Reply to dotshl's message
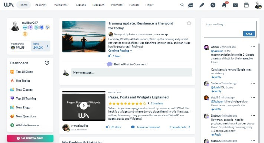This screenshot has width=264, height=143. [x=216, y=109]
